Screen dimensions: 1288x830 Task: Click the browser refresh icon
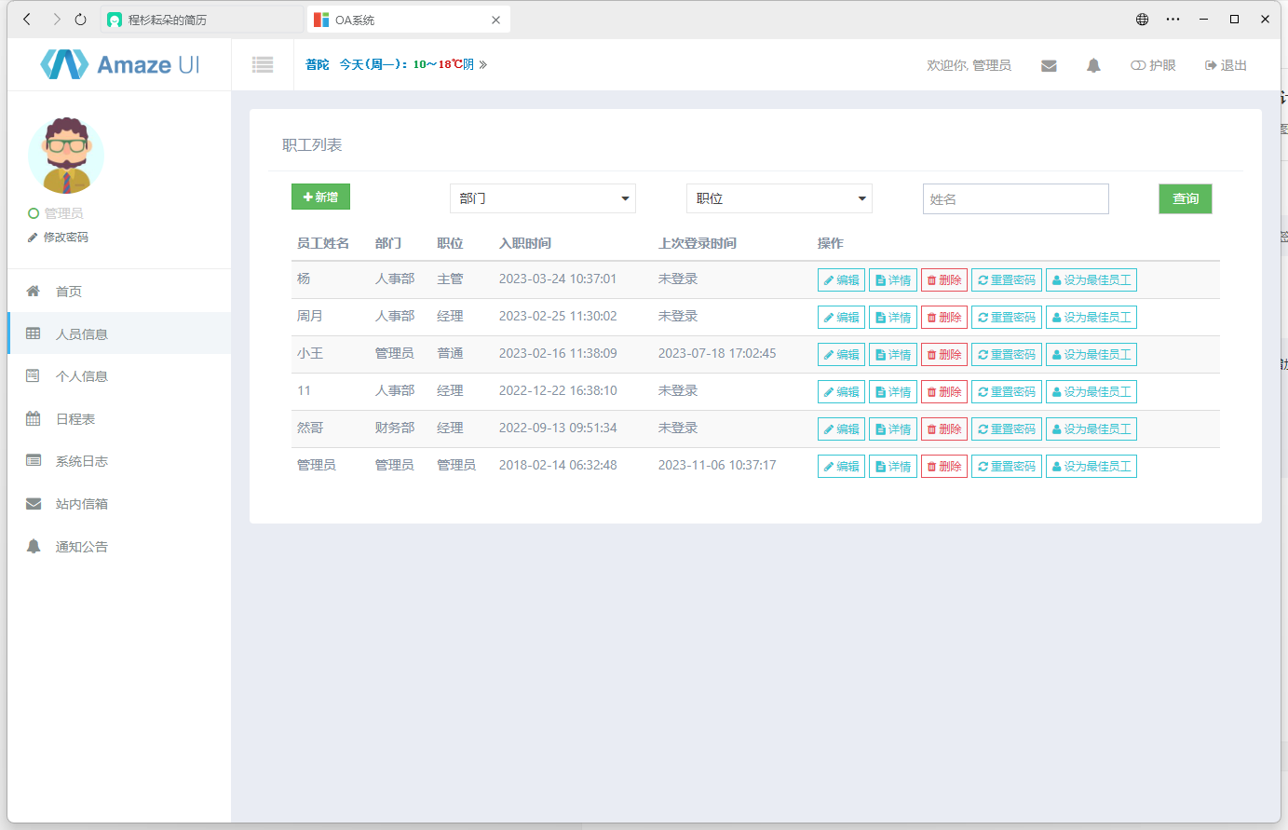(x=80, y=20)
